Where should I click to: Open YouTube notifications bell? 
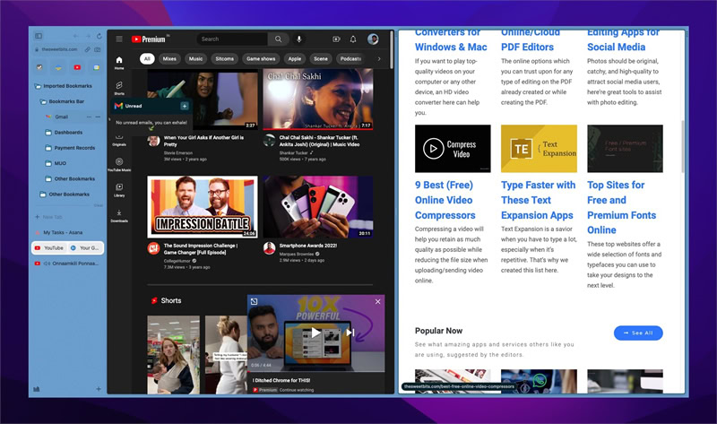(x=353, y=39)
